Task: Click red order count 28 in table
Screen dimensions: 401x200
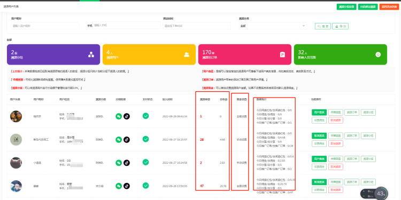Action: [x=202, y=140]
